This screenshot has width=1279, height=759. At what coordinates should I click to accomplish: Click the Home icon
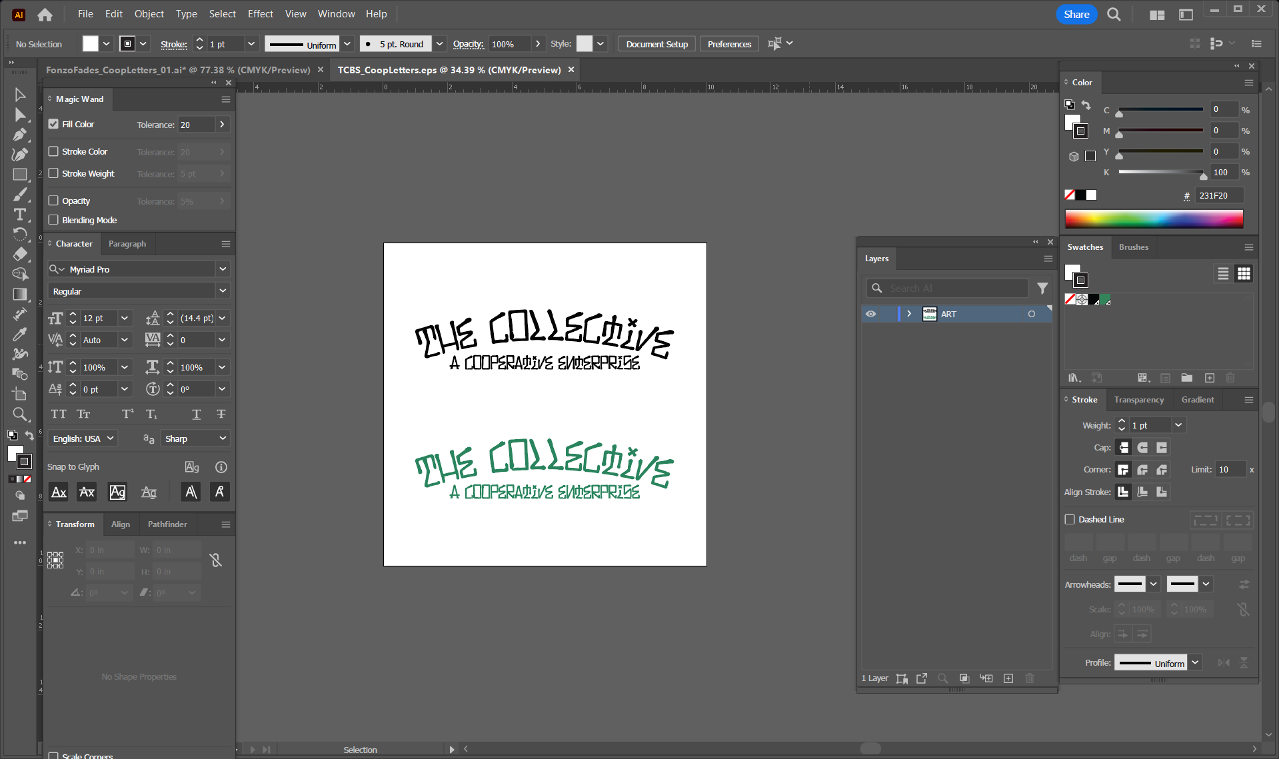45,14
